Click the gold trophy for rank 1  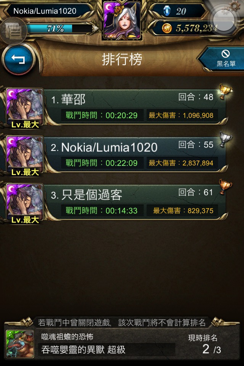(x=225, y=91)
